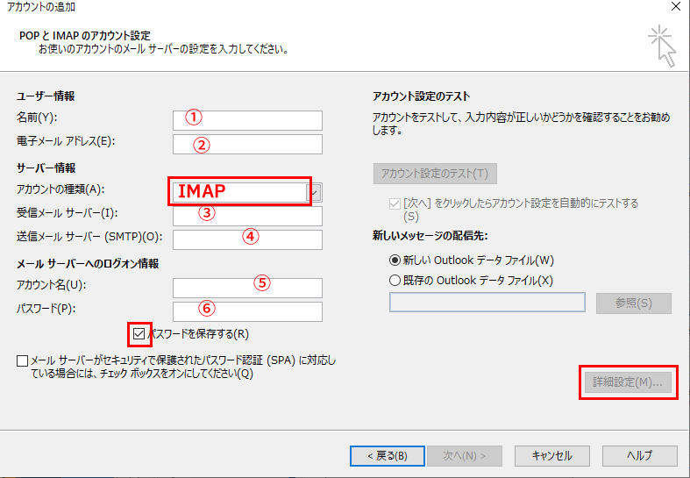Click the 電子メール アドレス(E) field
The image size is (690, 478).
247,144
